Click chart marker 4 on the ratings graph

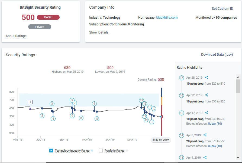pos(53,119)
